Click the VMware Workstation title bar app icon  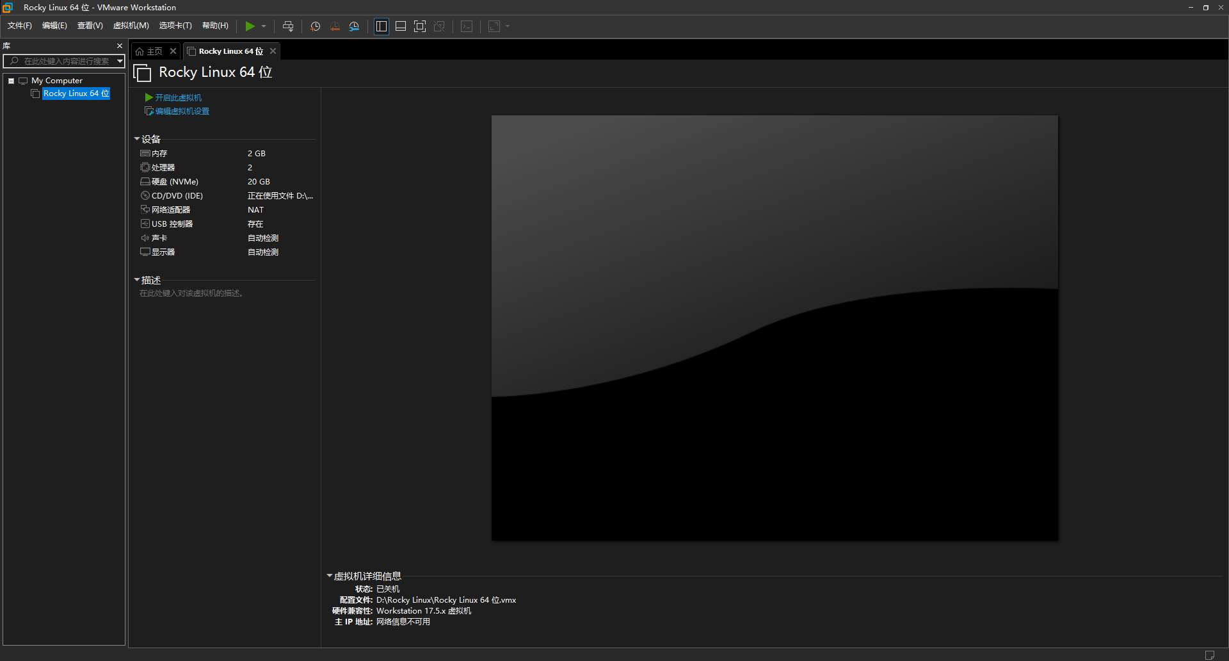coord(8,8)
